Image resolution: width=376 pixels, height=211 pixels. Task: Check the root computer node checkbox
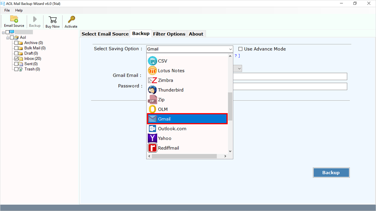8,32
